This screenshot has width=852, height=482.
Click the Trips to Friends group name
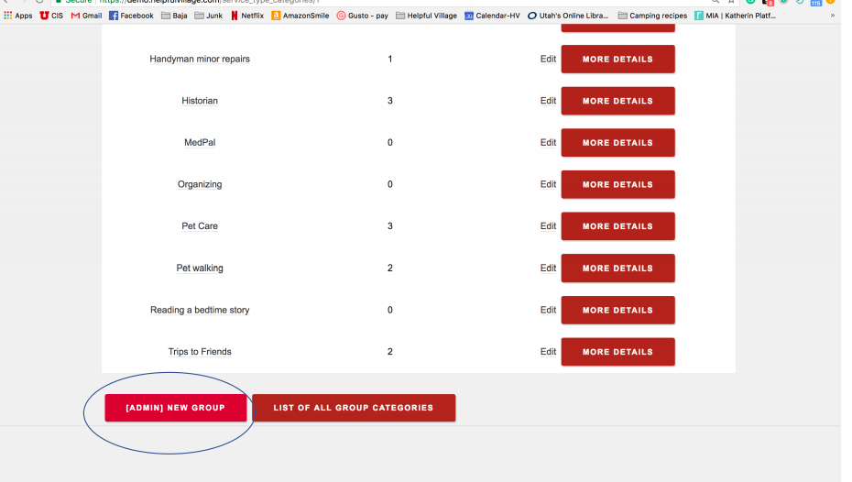tap(200, 352)
